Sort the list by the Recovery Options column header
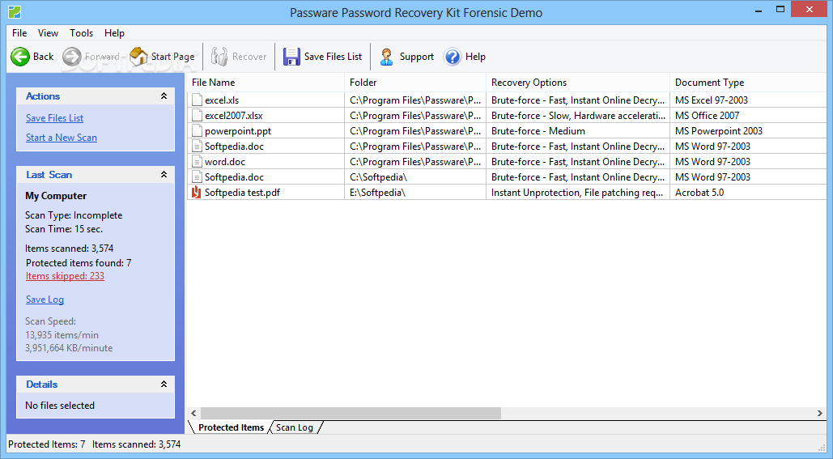833x459 pixels. (578, 83)
